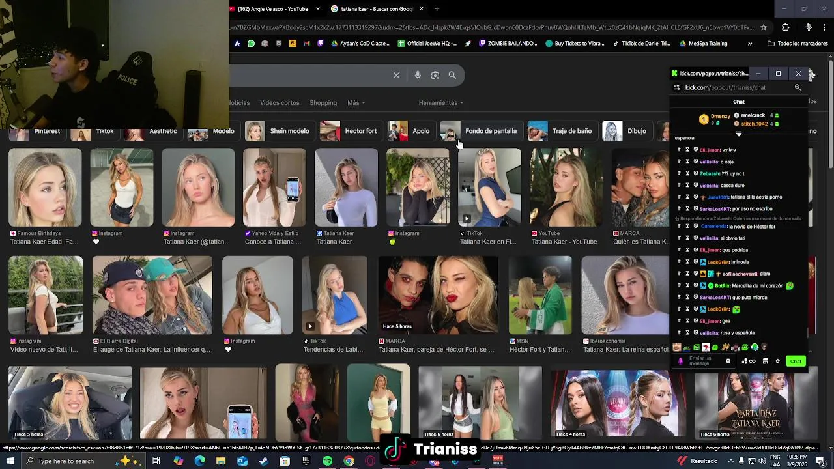This screenshot has width=834, height=469.
Task: Open the WhatsApp bookmark icon
Action: (x=251, y=44)
